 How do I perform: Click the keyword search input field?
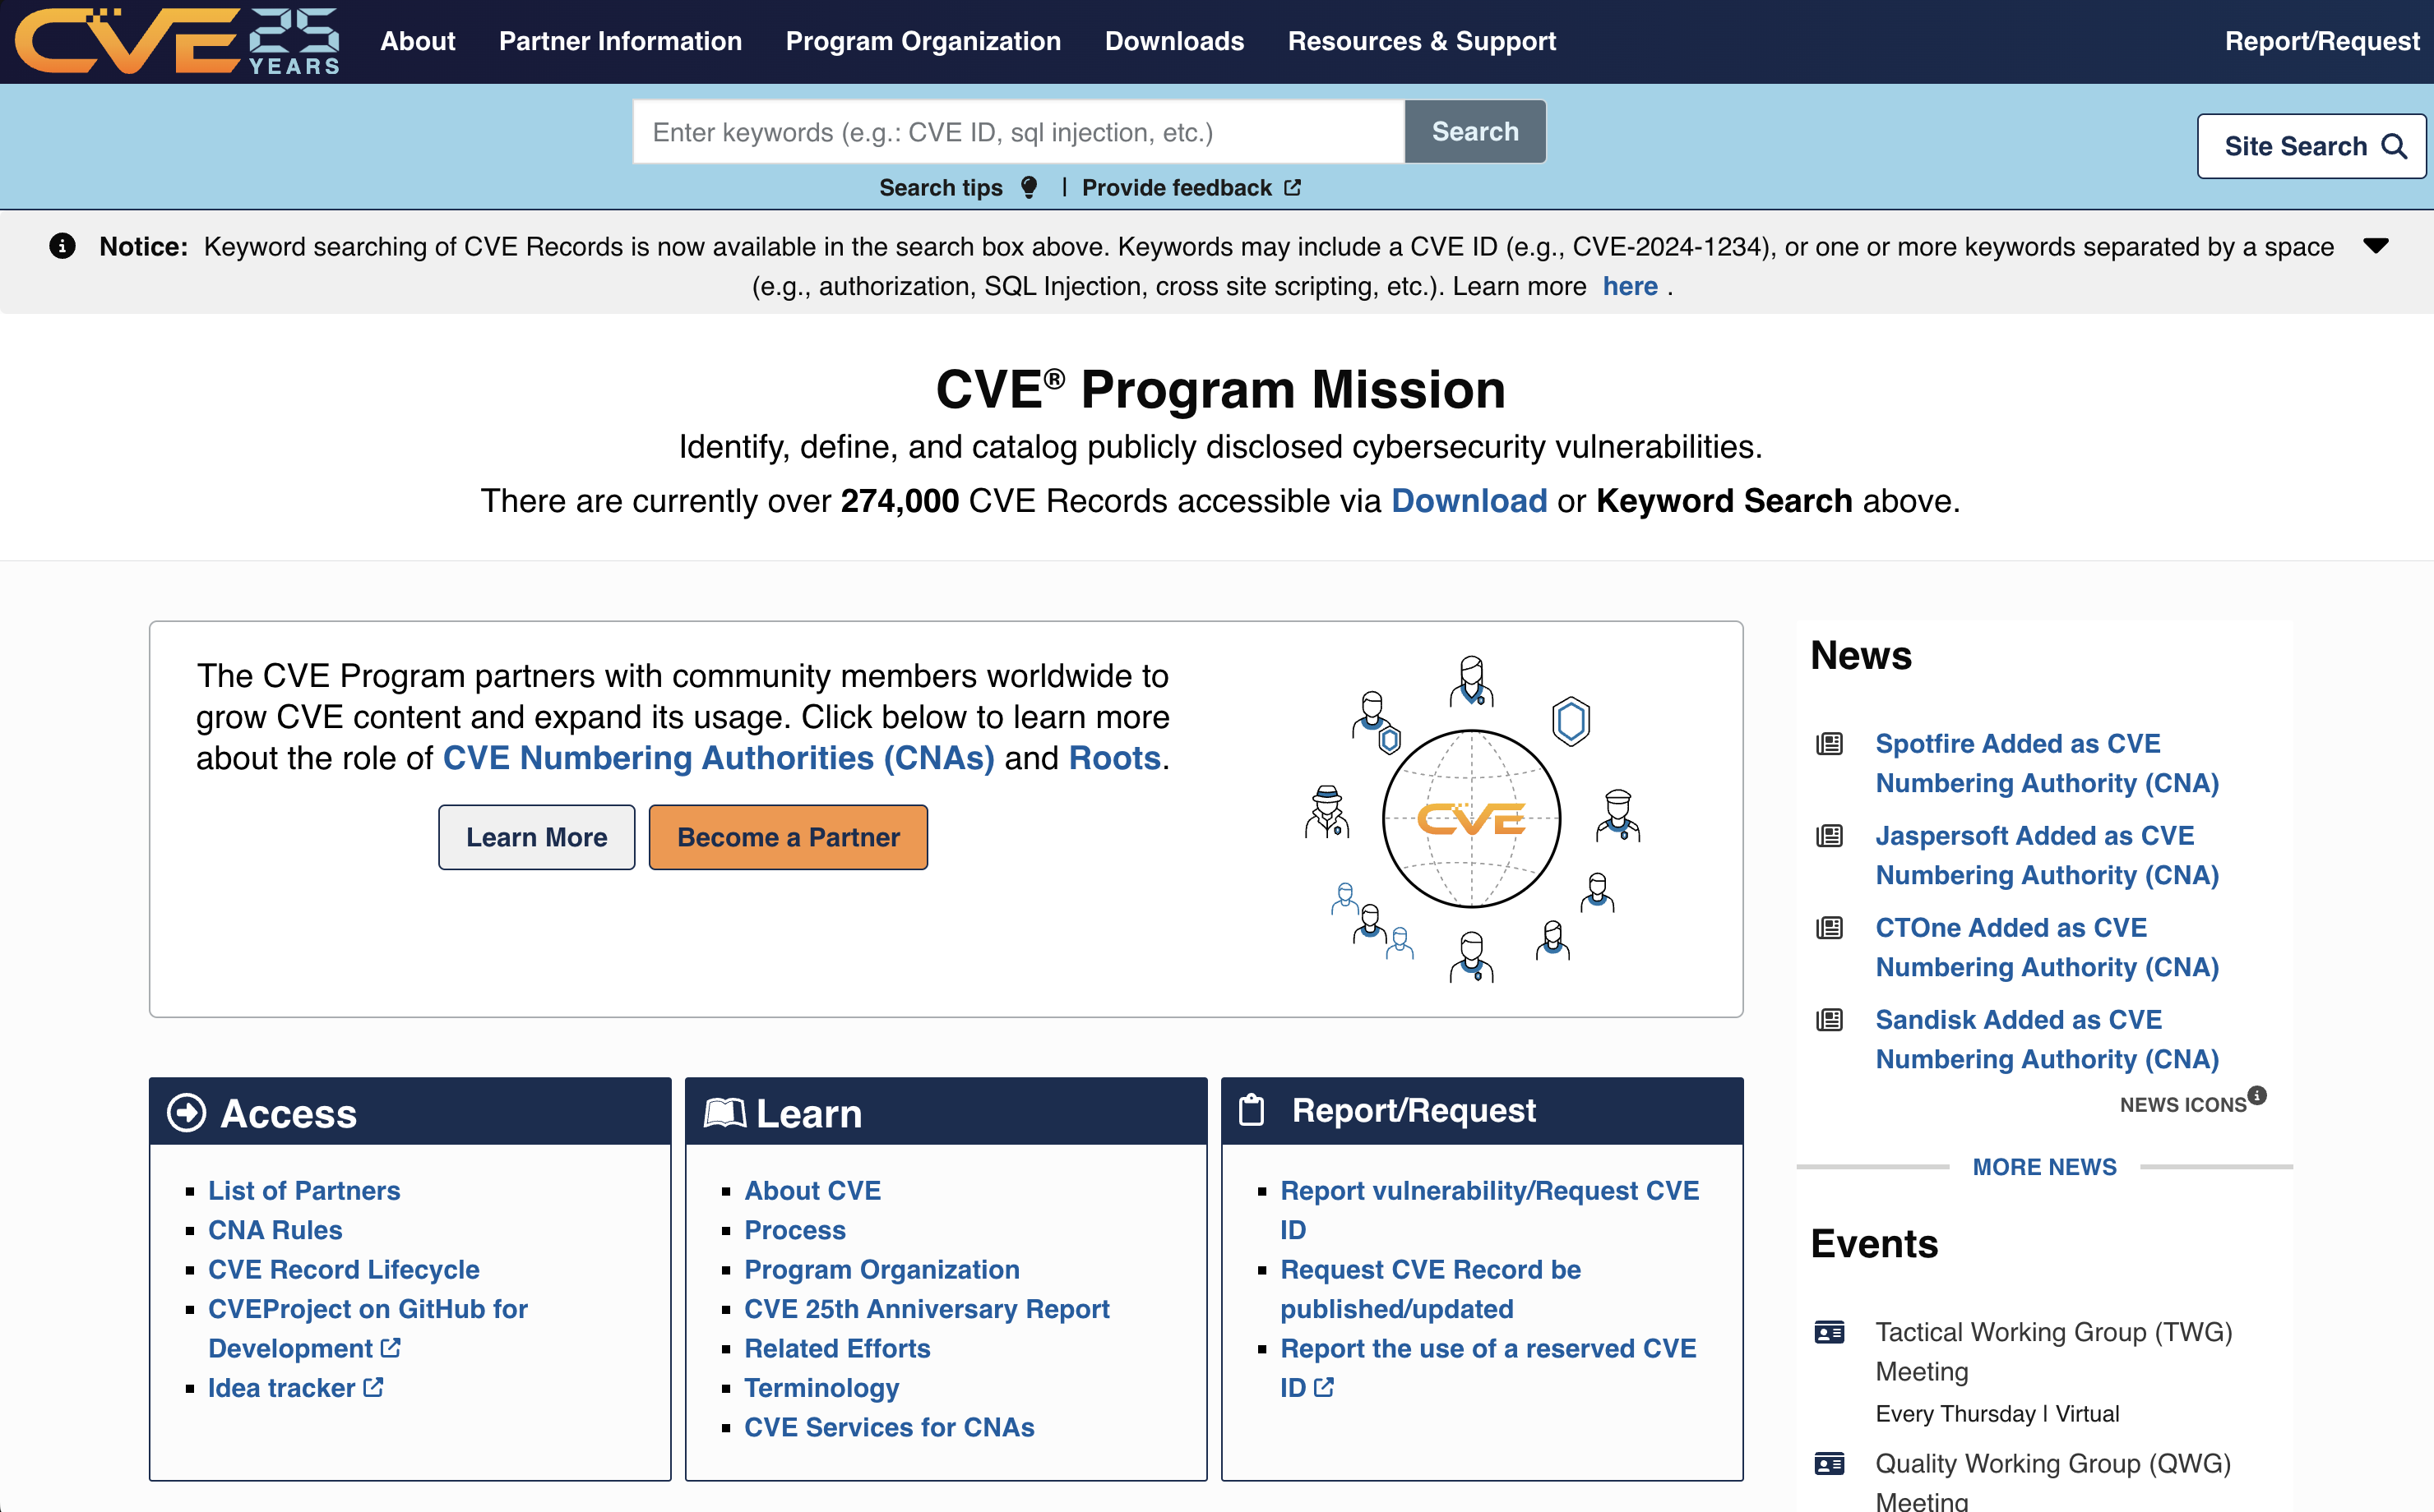1019,132
